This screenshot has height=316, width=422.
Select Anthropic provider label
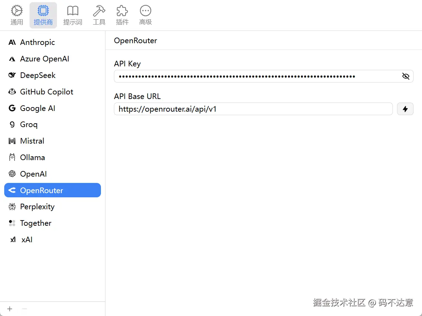point(38,42)
